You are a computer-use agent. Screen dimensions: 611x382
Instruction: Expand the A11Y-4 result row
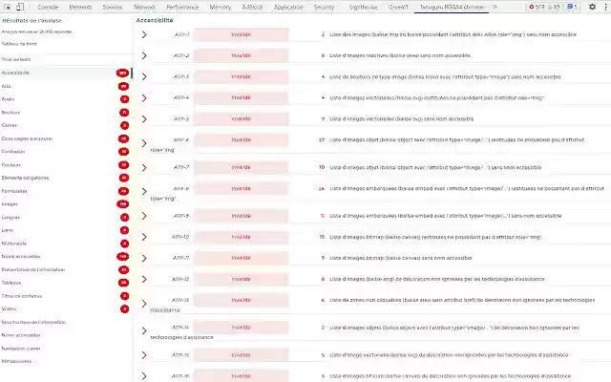pyautogui.click(x=144, y=97)
